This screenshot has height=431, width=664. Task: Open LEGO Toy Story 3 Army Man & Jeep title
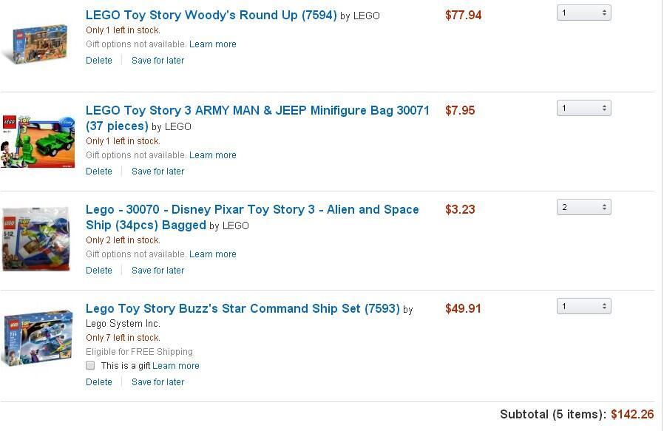pyautogui.click(x=257, y=110)
